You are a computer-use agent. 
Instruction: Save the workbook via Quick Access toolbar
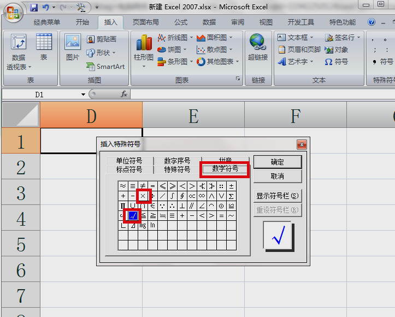[34, 7]
